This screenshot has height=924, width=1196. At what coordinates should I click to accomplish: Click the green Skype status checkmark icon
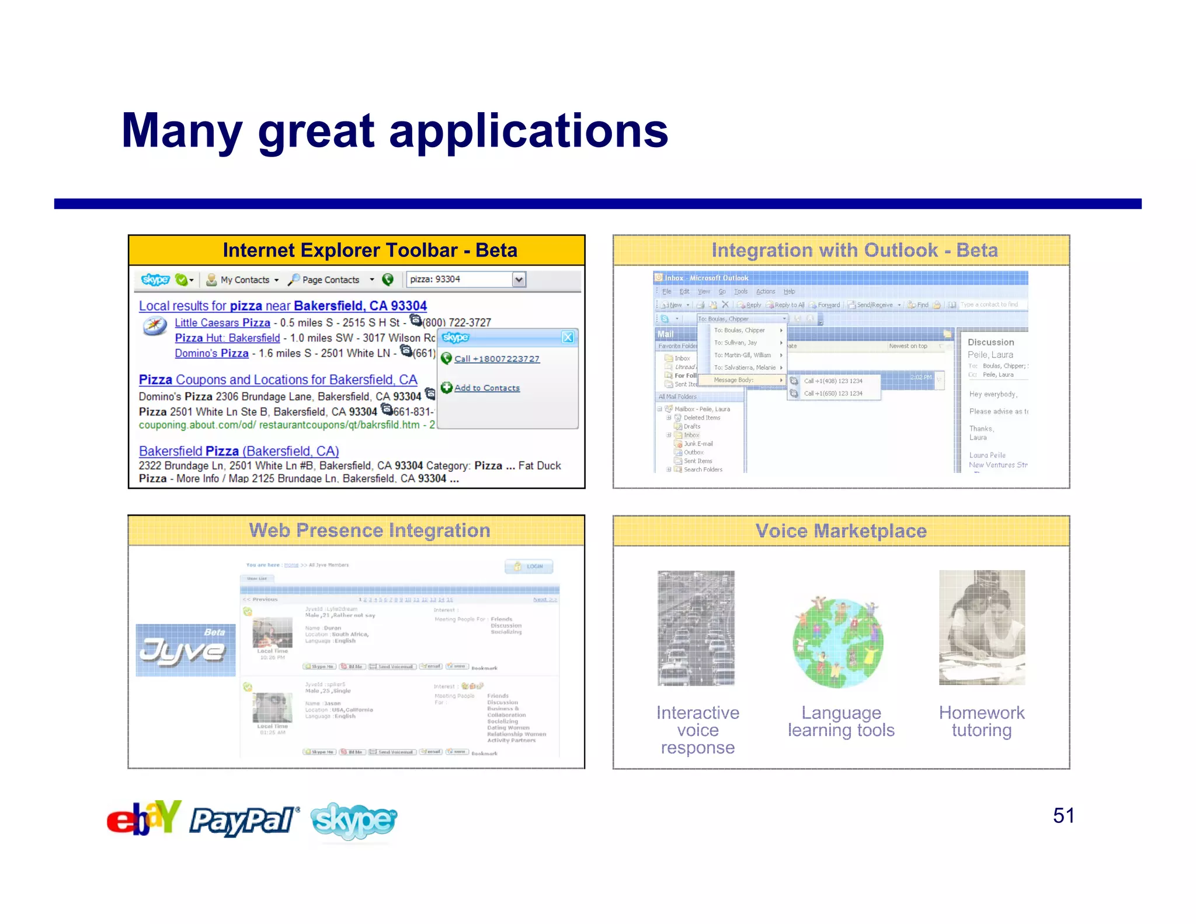(182, 280)
